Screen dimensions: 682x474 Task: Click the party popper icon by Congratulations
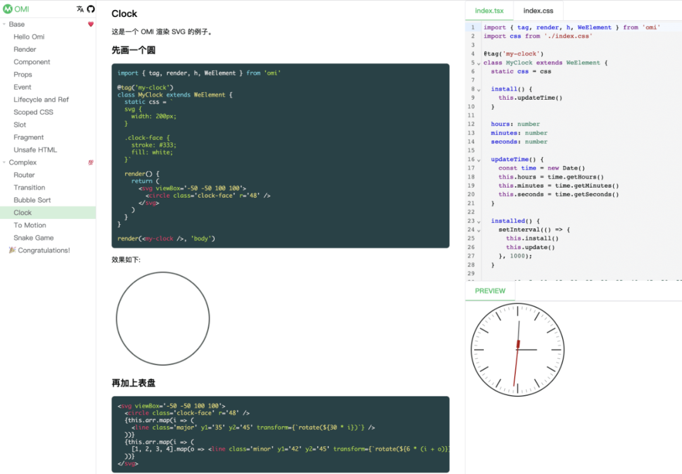(12, 250)
